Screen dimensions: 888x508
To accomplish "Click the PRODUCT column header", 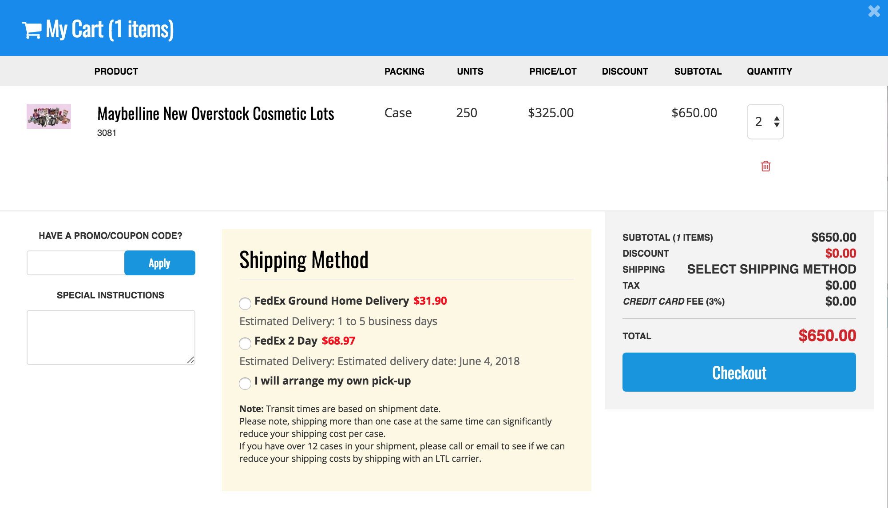I will tap(116, 71).
